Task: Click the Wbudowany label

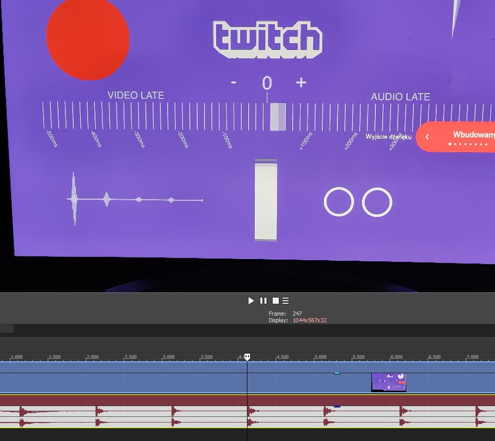Action: click(x=474, y=135)
